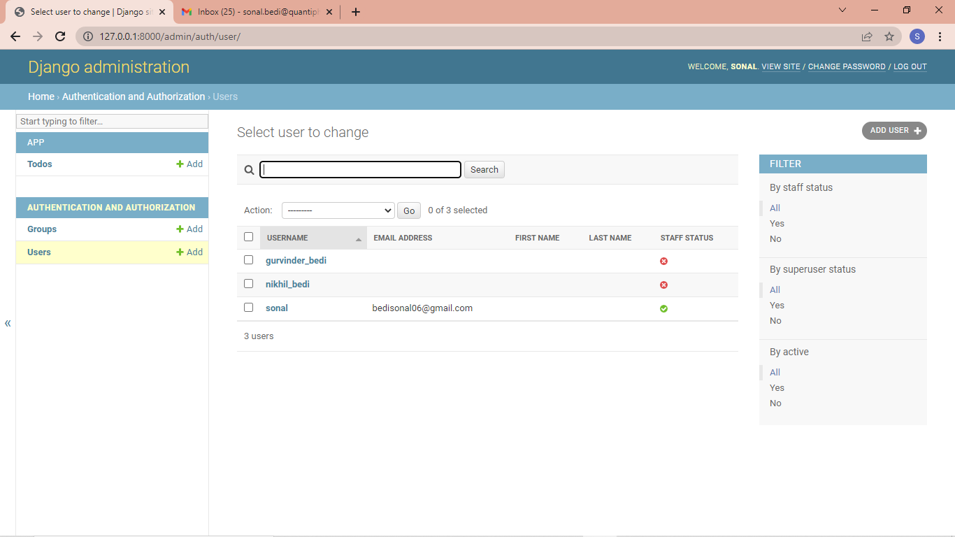Open user gurvinder_bedi

(x=296, y=260)
